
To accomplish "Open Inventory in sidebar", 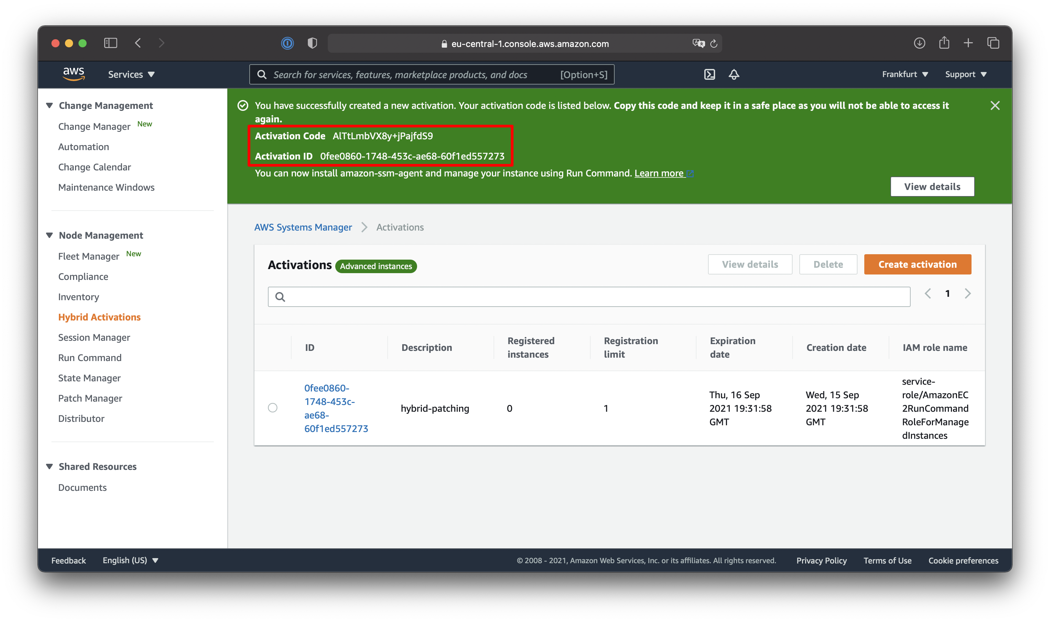I will pos(78,297).
